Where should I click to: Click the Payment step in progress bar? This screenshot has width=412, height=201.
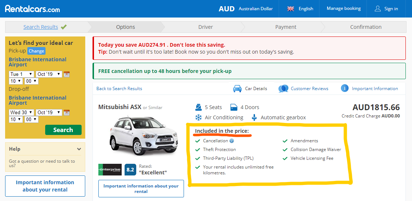coord(286,27)
